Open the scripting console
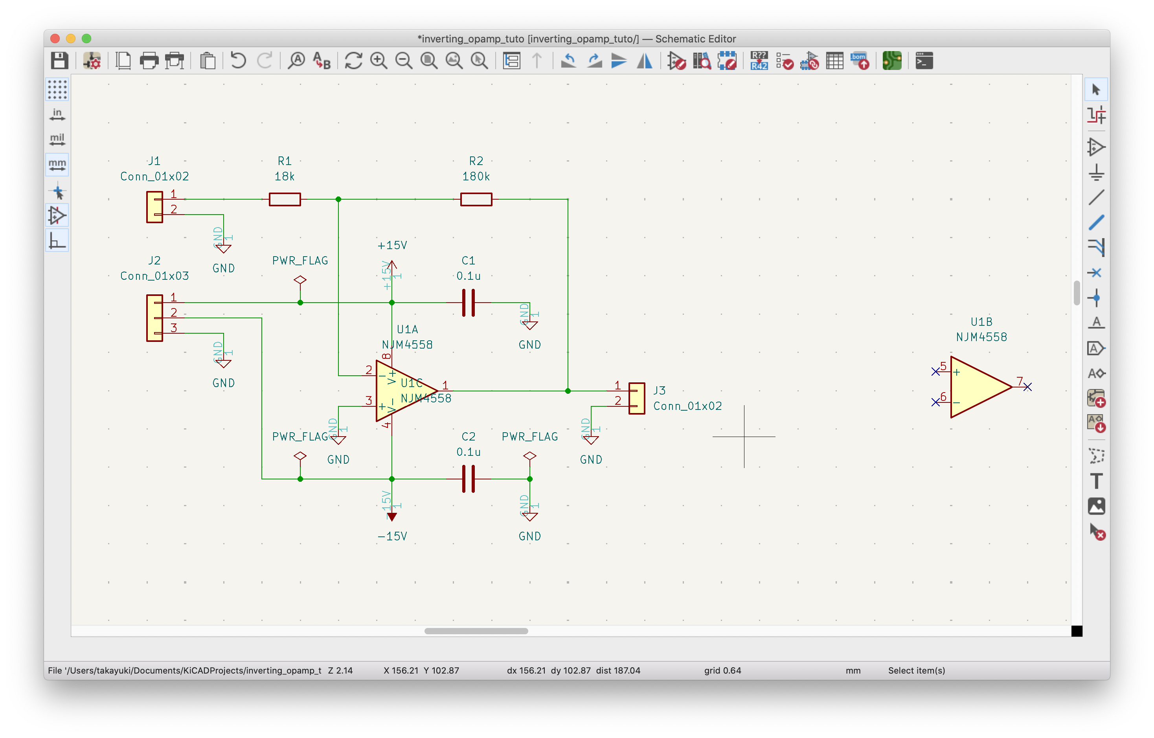The height and width of the screenshot is (738, 1154). coord(924,61)
